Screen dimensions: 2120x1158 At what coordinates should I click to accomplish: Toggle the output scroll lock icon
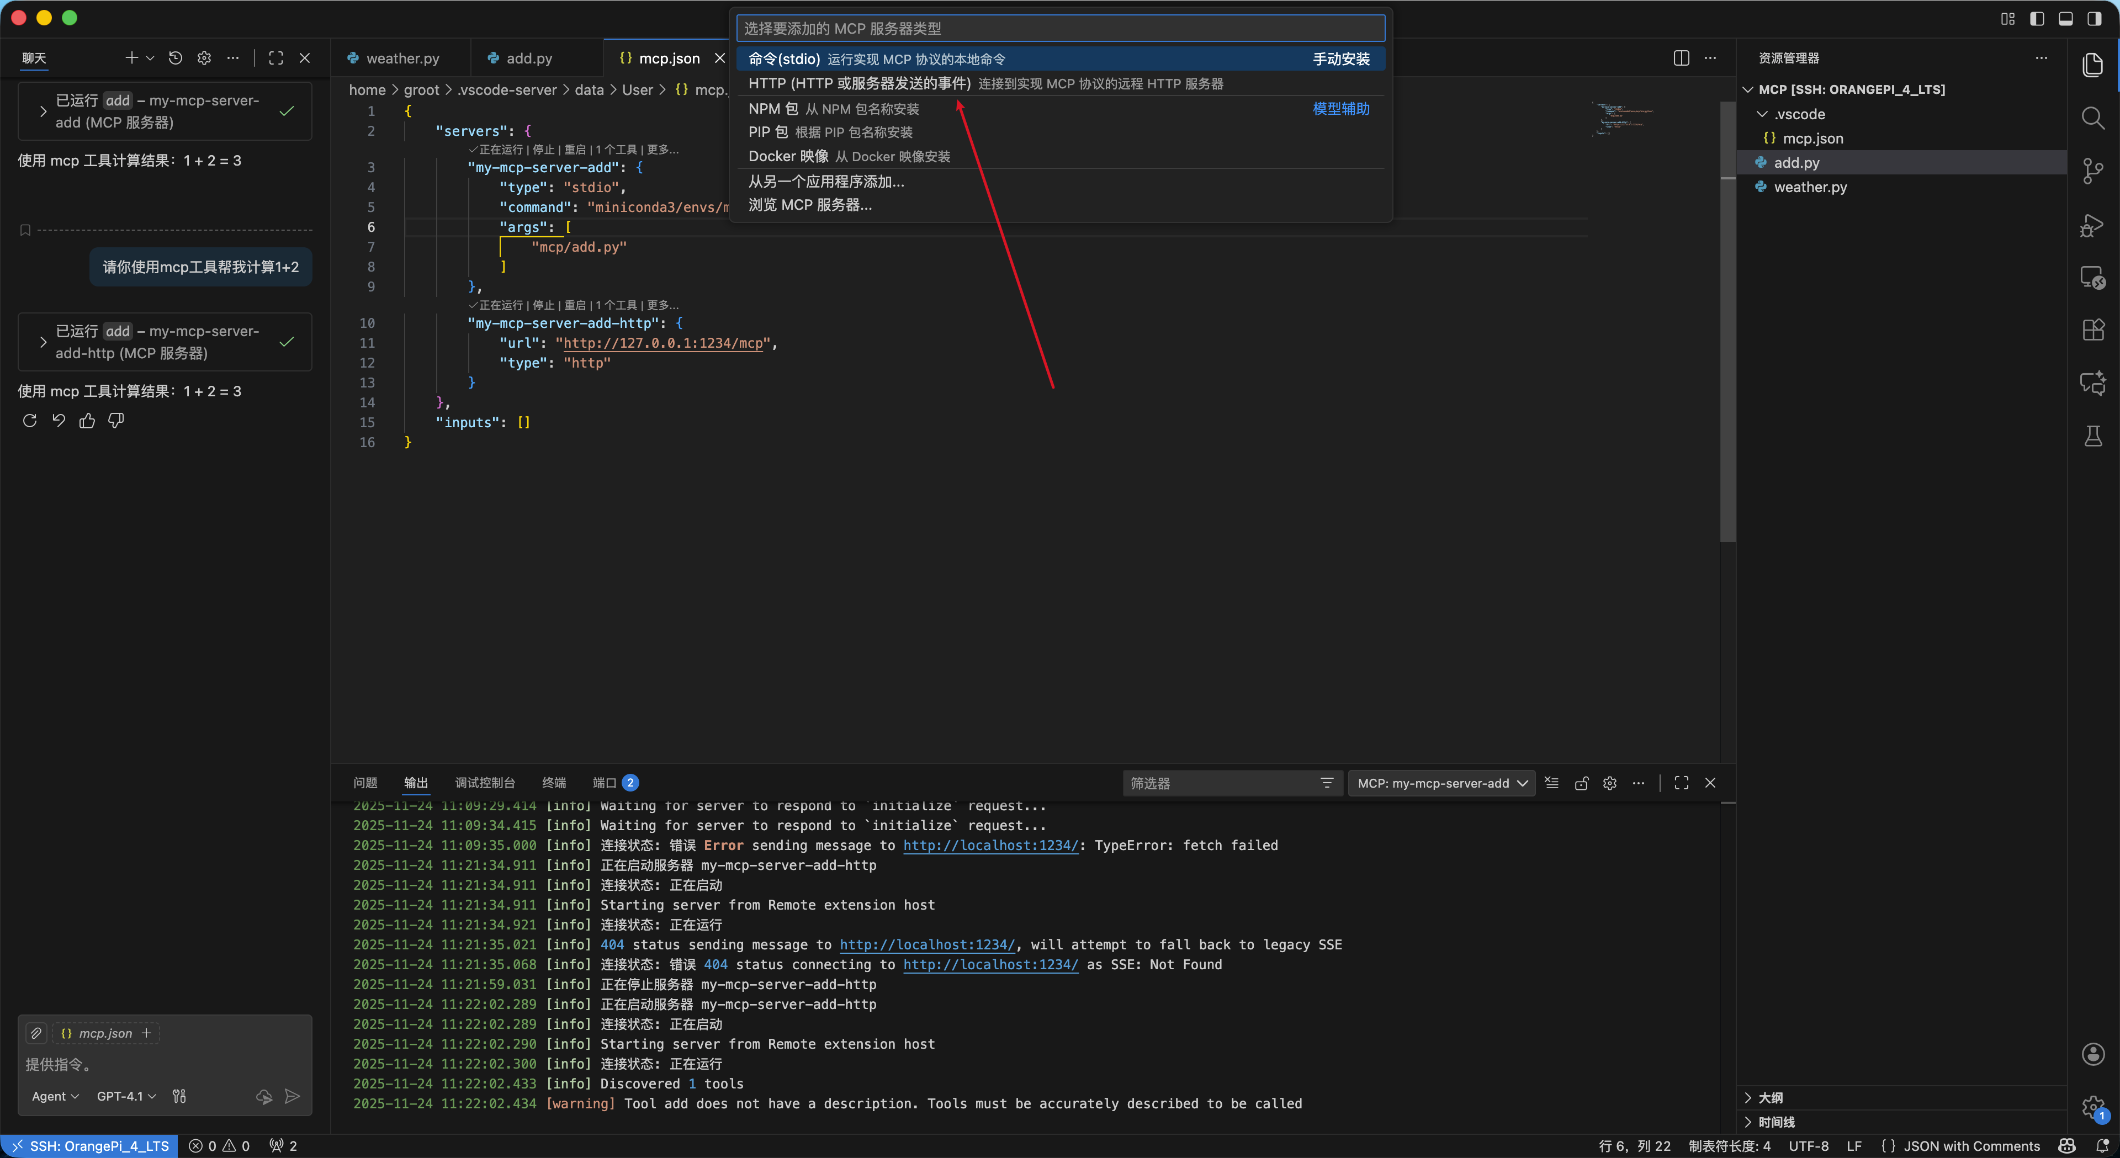pos(1581,783)
